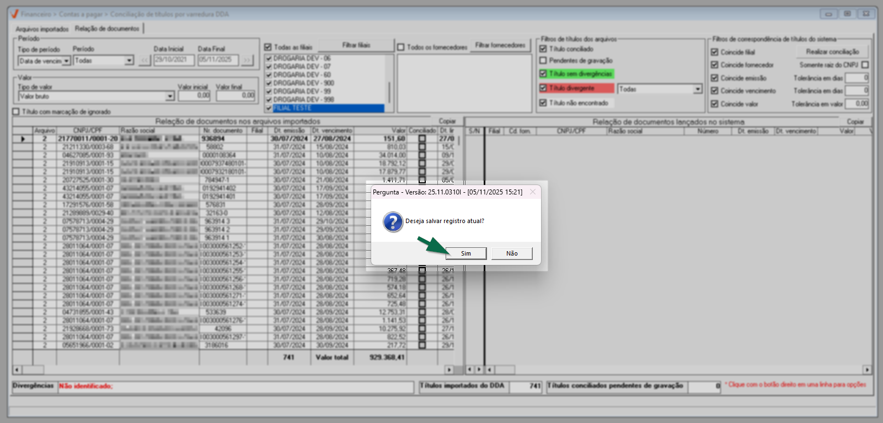Viewport: 883px width, 423px height.
Task: Close the Pergunta dialog with the X
Action: tap(532, 192)
